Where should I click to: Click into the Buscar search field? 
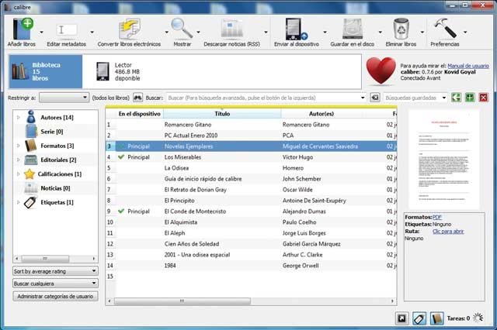262,98
